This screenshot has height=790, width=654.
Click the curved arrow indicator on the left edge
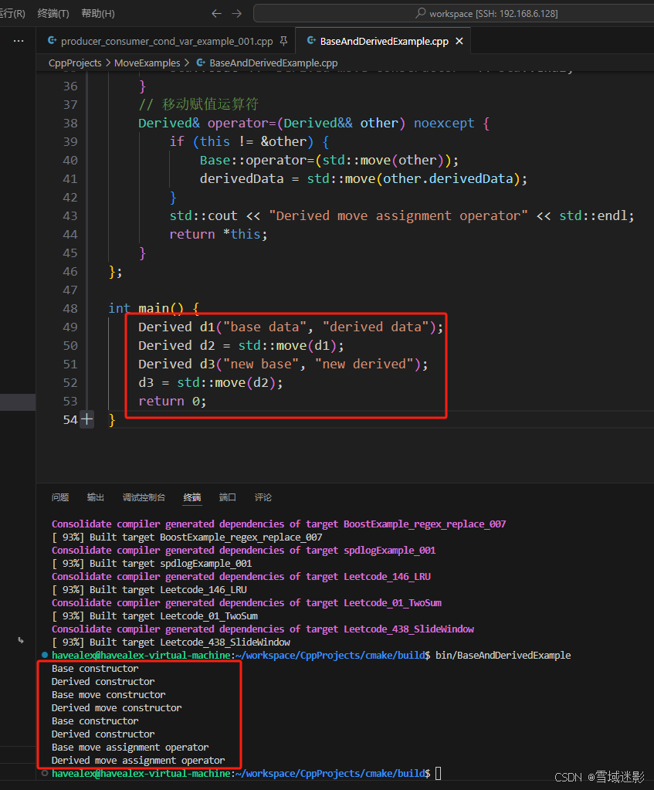pos(20,640)
